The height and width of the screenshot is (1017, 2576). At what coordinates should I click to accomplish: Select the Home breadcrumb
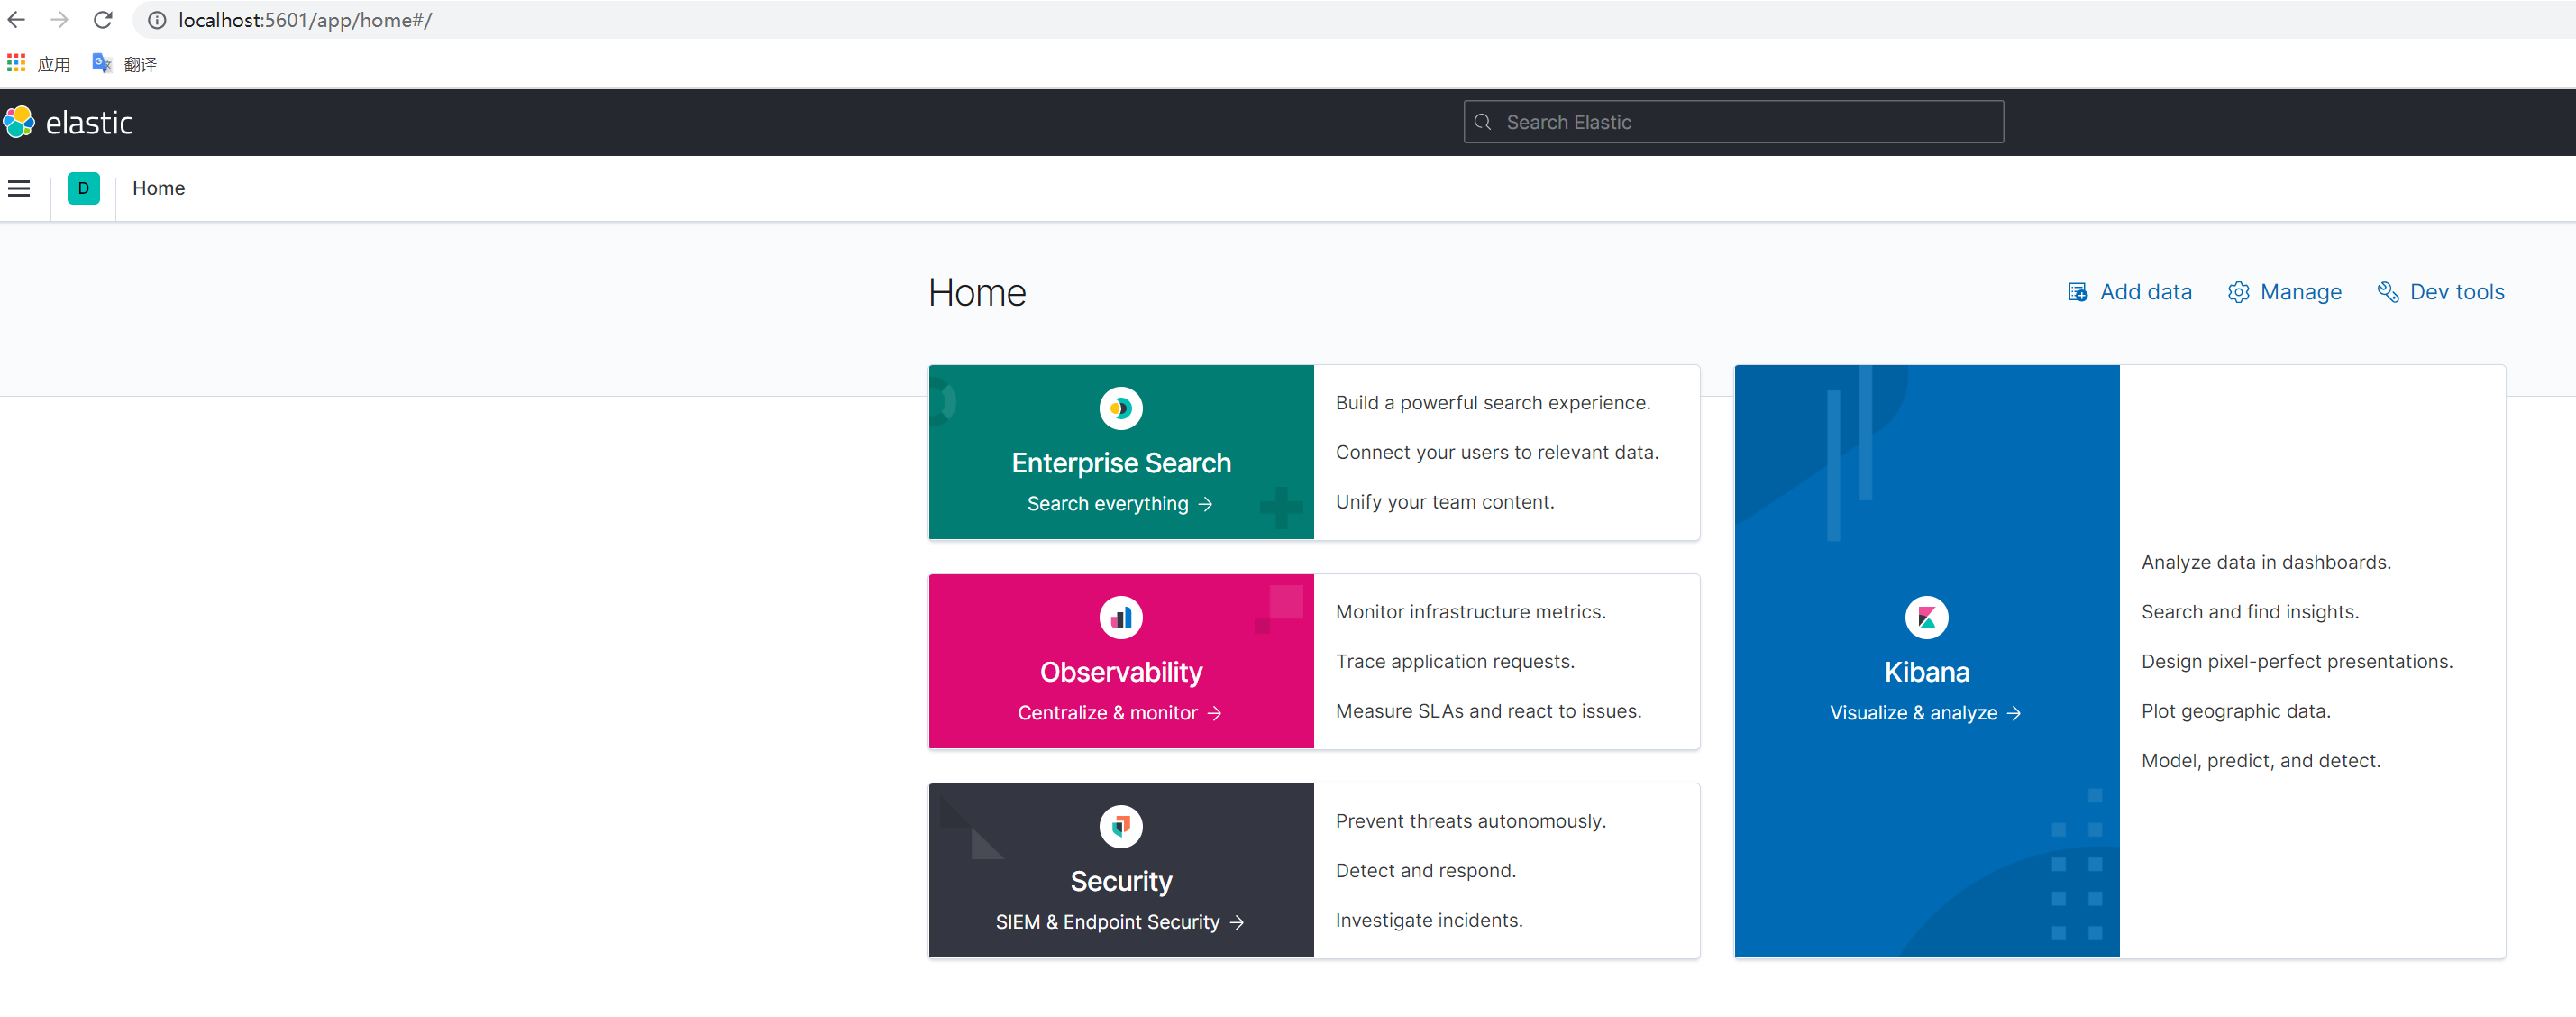click(x=158, y=188)
